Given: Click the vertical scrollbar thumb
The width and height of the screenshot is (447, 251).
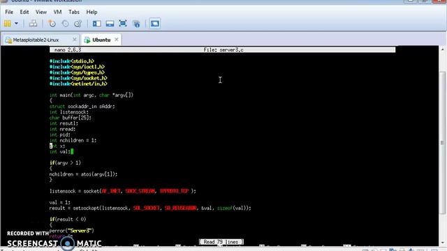Looking at the screenshot, I should click(x=442, y=142).
